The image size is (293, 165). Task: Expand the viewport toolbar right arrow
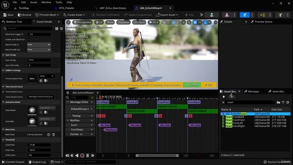click(216, 22)
